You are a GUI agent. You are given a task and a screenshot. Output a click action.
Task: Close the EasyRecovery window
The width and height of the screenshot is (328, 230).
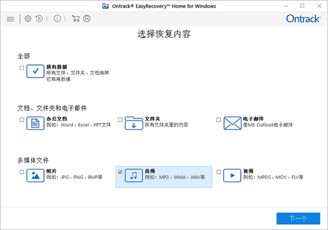click(319, 6)
